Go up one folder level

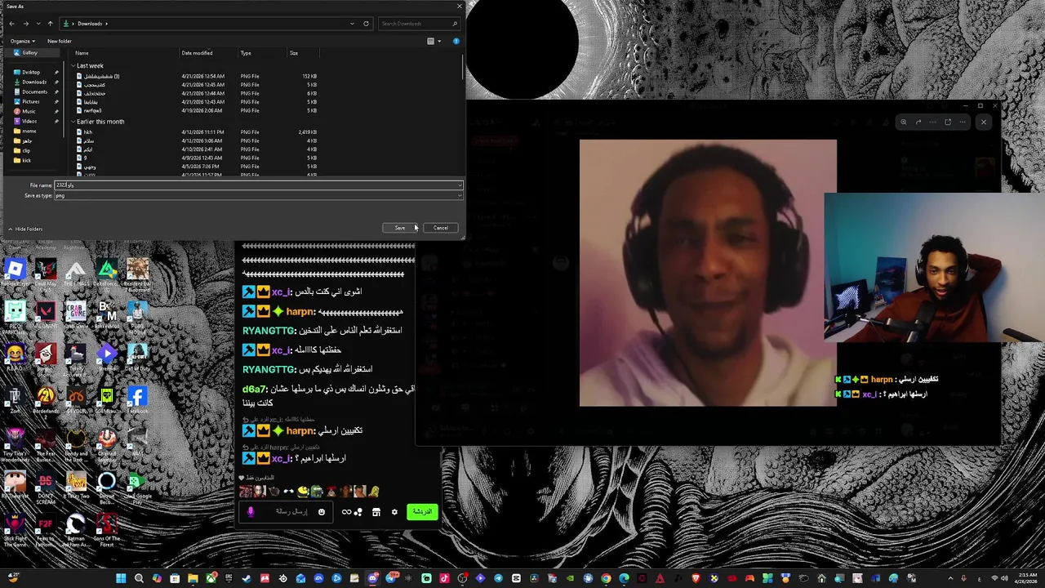50,24
